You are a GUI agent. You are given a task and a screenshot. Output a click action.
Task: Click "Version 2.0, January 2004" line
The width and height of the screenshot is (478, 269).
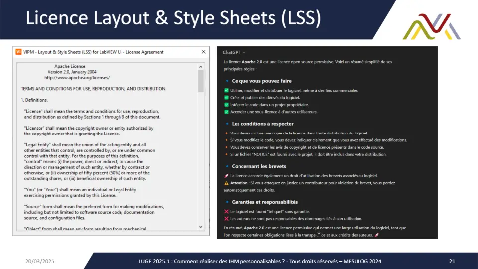point(72,72)
